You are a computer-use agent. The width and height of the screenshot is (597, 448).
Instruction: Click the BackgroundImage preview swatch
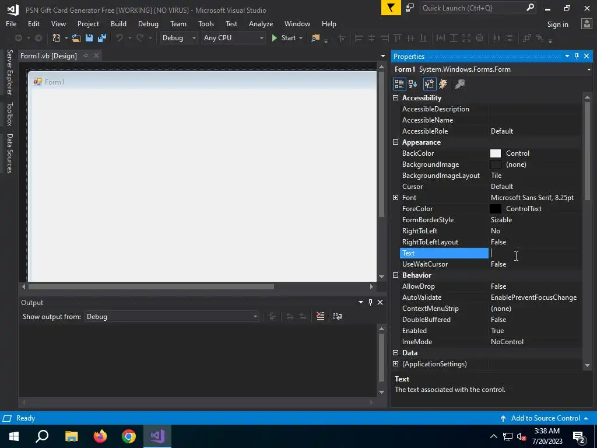tap(496, 164)
